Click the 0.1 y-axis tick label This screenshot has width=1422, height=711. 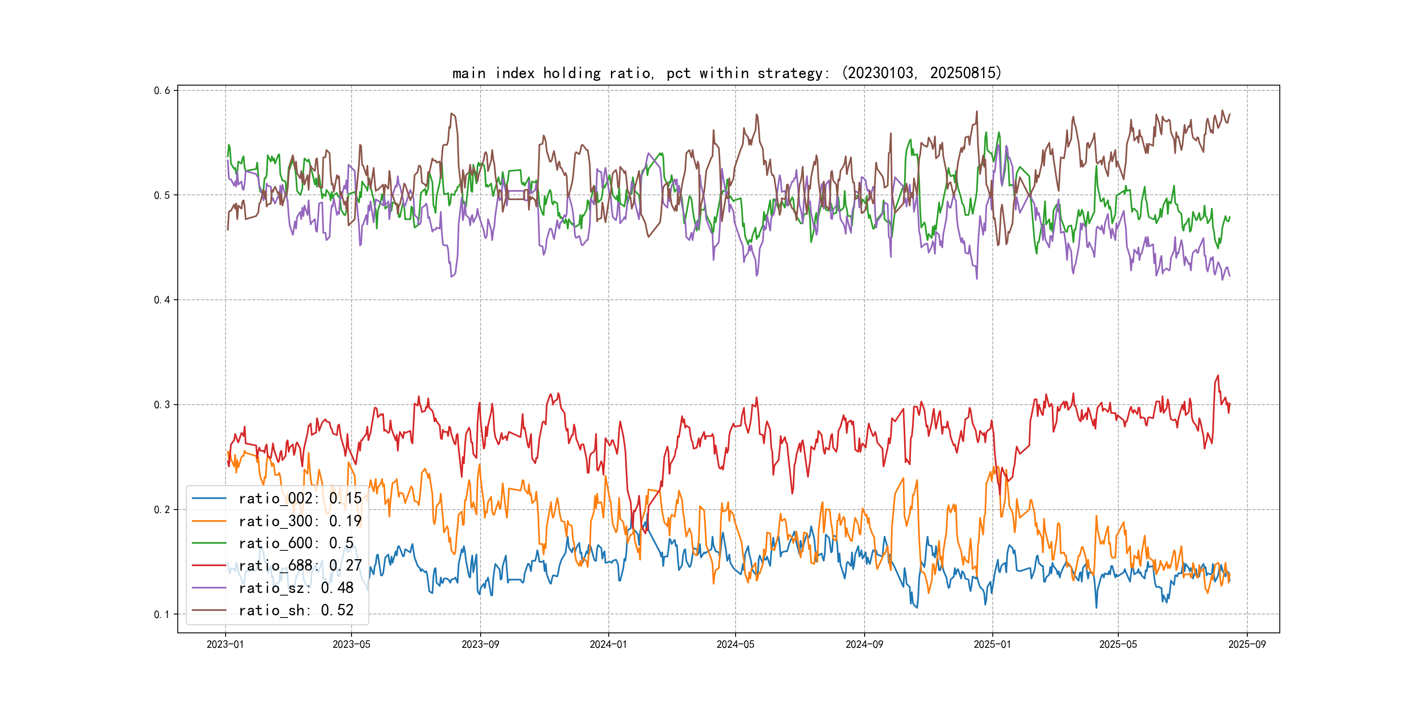pyautogui.click(x=162, y=614)
